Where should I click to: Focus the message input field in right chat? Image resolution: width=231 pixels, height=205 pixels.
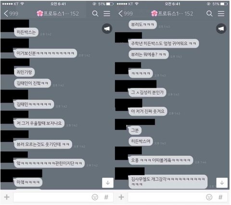(166, 197)
